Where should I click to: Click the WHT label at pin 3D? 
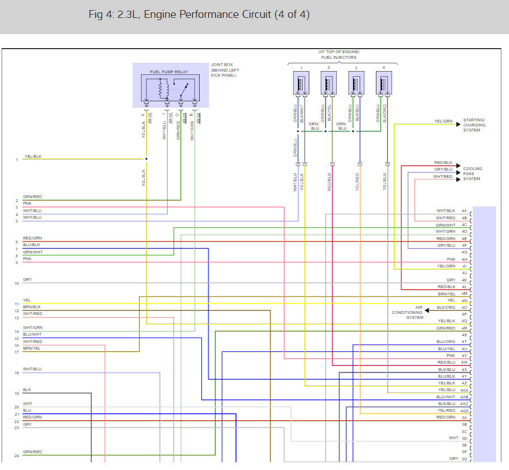454,438
